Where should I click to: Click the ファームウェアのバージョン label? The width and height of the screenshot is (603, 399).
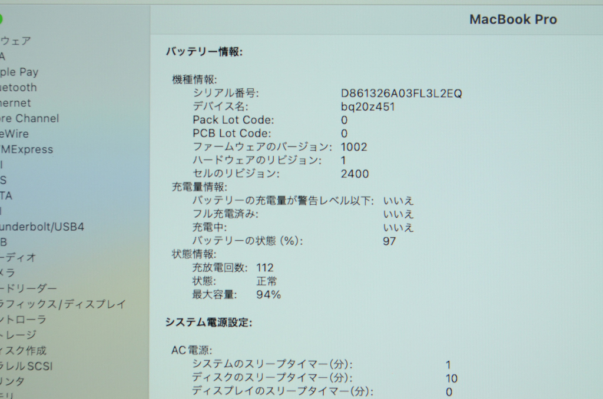(x=262, y=147)
